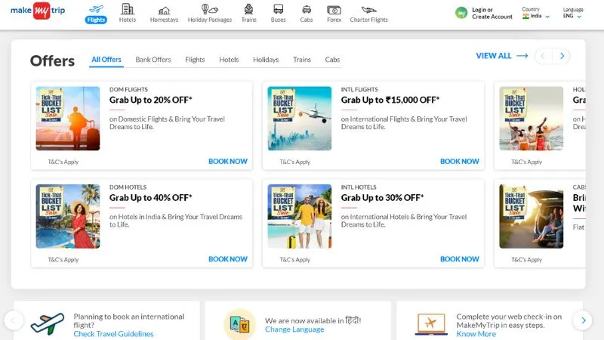Image resolution: width=604 pixels, height=340 pixels.
Task: Click 'Grab Up to 20% OFF*' heading
Action: point(150,100)
